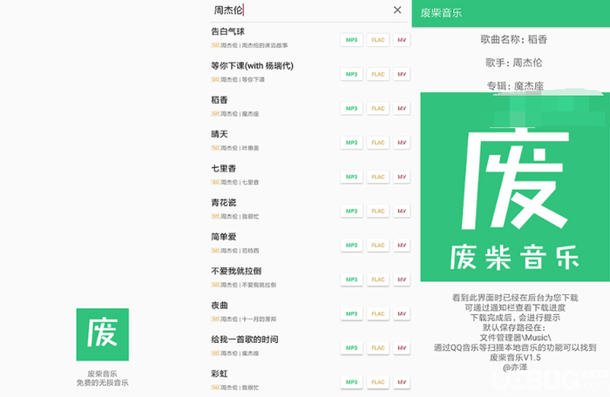Open MV for 等你下课

click(402, 74)
